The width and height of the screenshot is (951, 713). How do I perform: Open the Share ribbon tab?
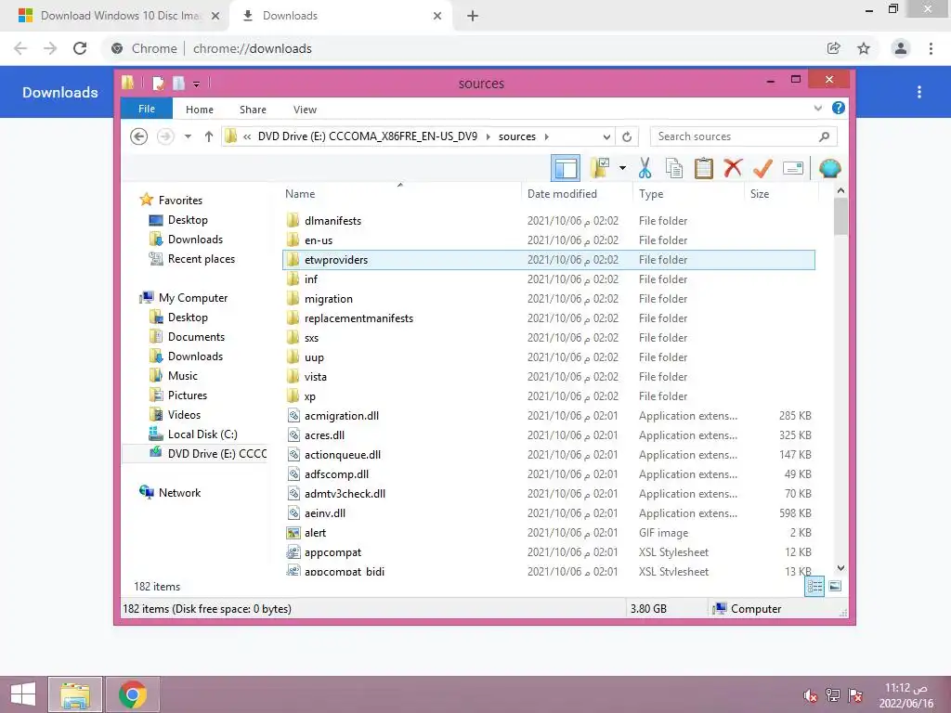[x=253, y=110]
